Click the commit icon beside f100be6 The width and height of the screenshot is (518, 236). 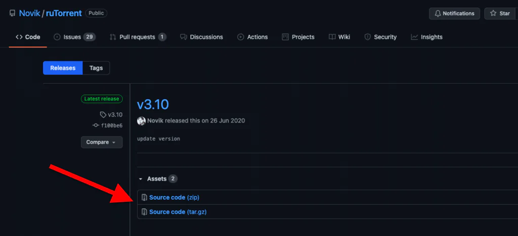click(x=96, y=126)
